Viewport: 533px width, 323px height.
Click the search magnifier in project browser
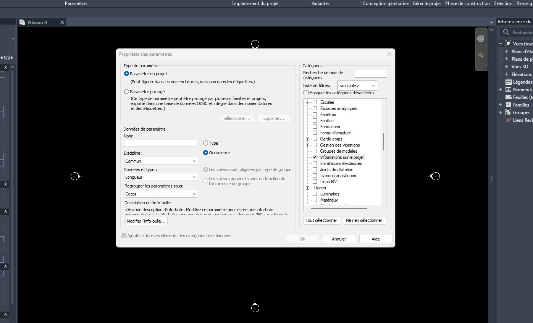pos(506,32)
